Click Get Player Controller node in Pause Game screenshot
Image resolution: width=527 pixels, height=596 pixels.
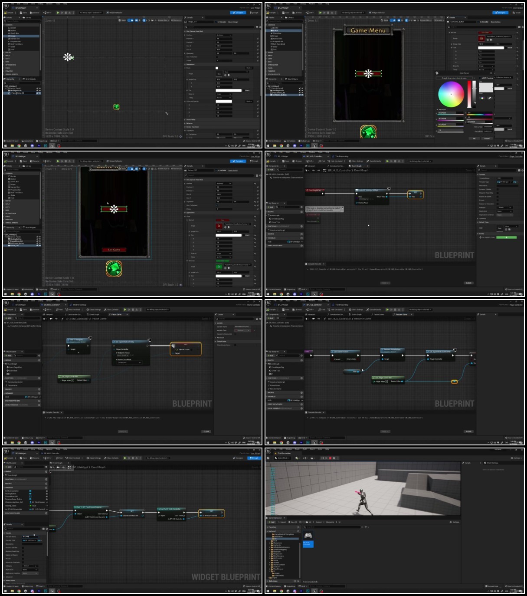pos(74,379)
